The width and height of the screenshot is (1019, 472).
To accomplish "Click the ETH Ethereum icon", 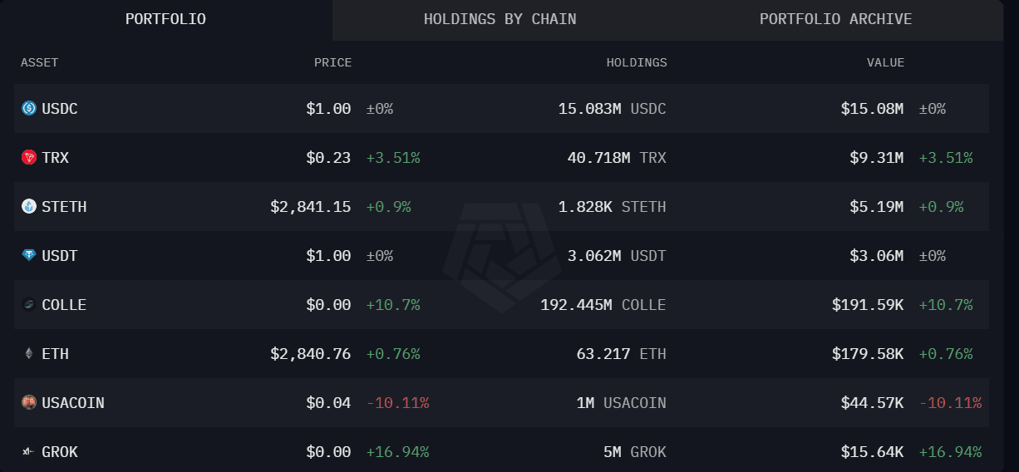I will click(29, 353).
